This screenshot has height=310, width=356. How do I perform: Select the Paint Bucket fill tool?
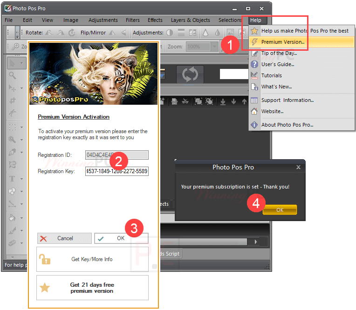click(x=12, y=218)
